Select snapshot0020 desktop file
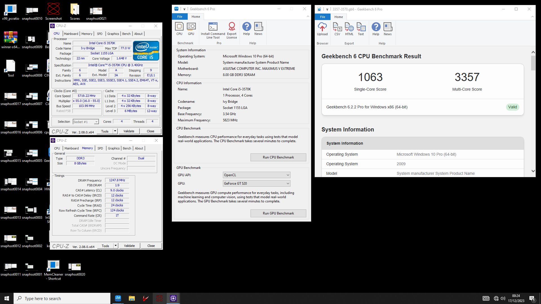 coord(75,270)
